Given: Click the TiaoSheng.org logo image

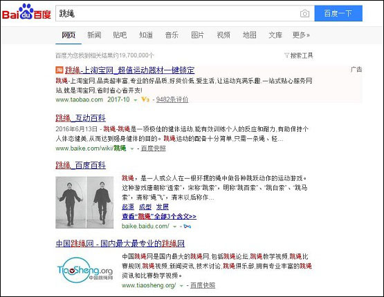Looking at the screenshot, I should point(84,270).
